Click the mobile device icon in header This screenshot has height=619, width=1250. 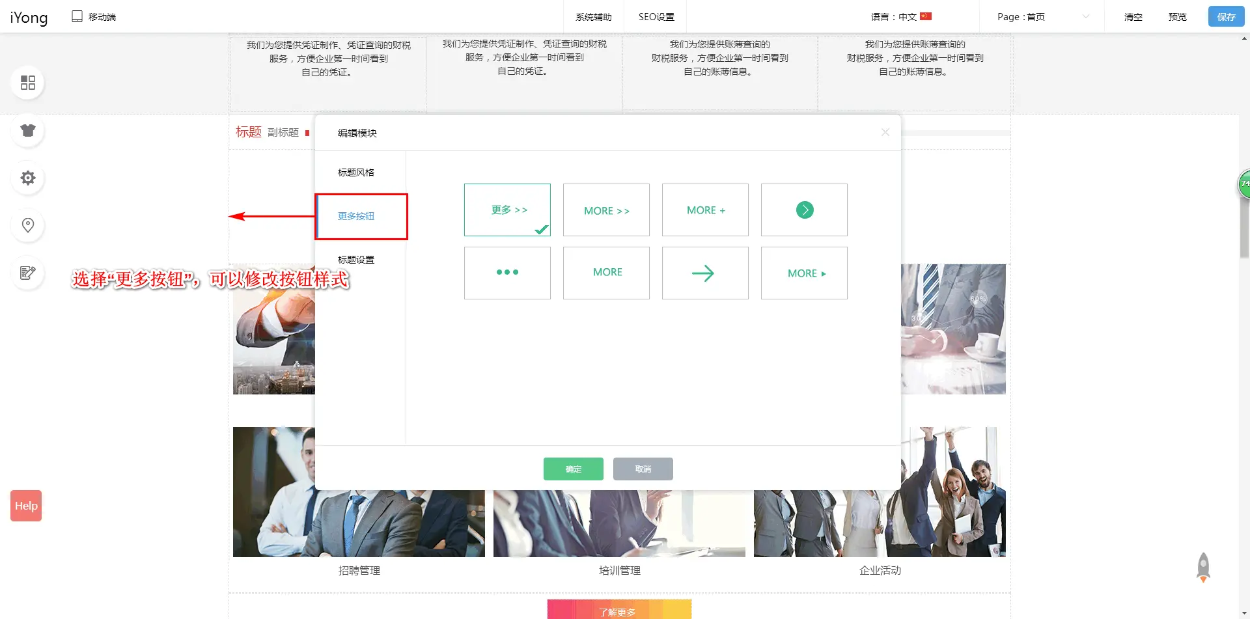(77, 16)
